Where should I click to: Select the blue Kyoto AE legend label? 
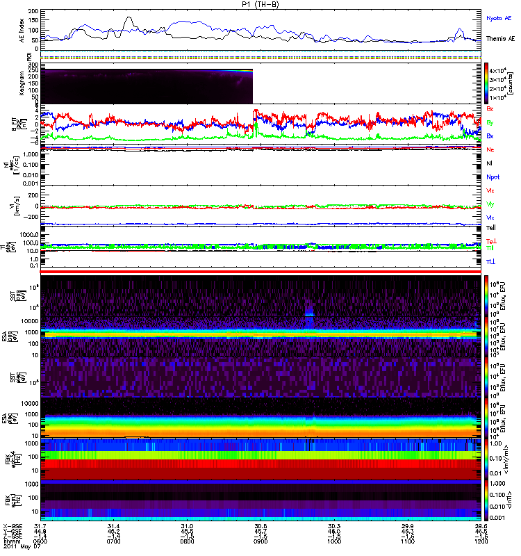point(499,18)
